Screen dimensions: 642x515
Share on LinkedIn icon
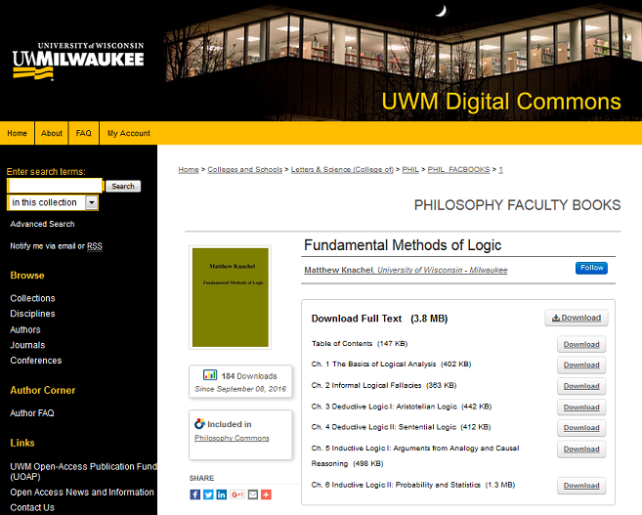pos(222,494)
